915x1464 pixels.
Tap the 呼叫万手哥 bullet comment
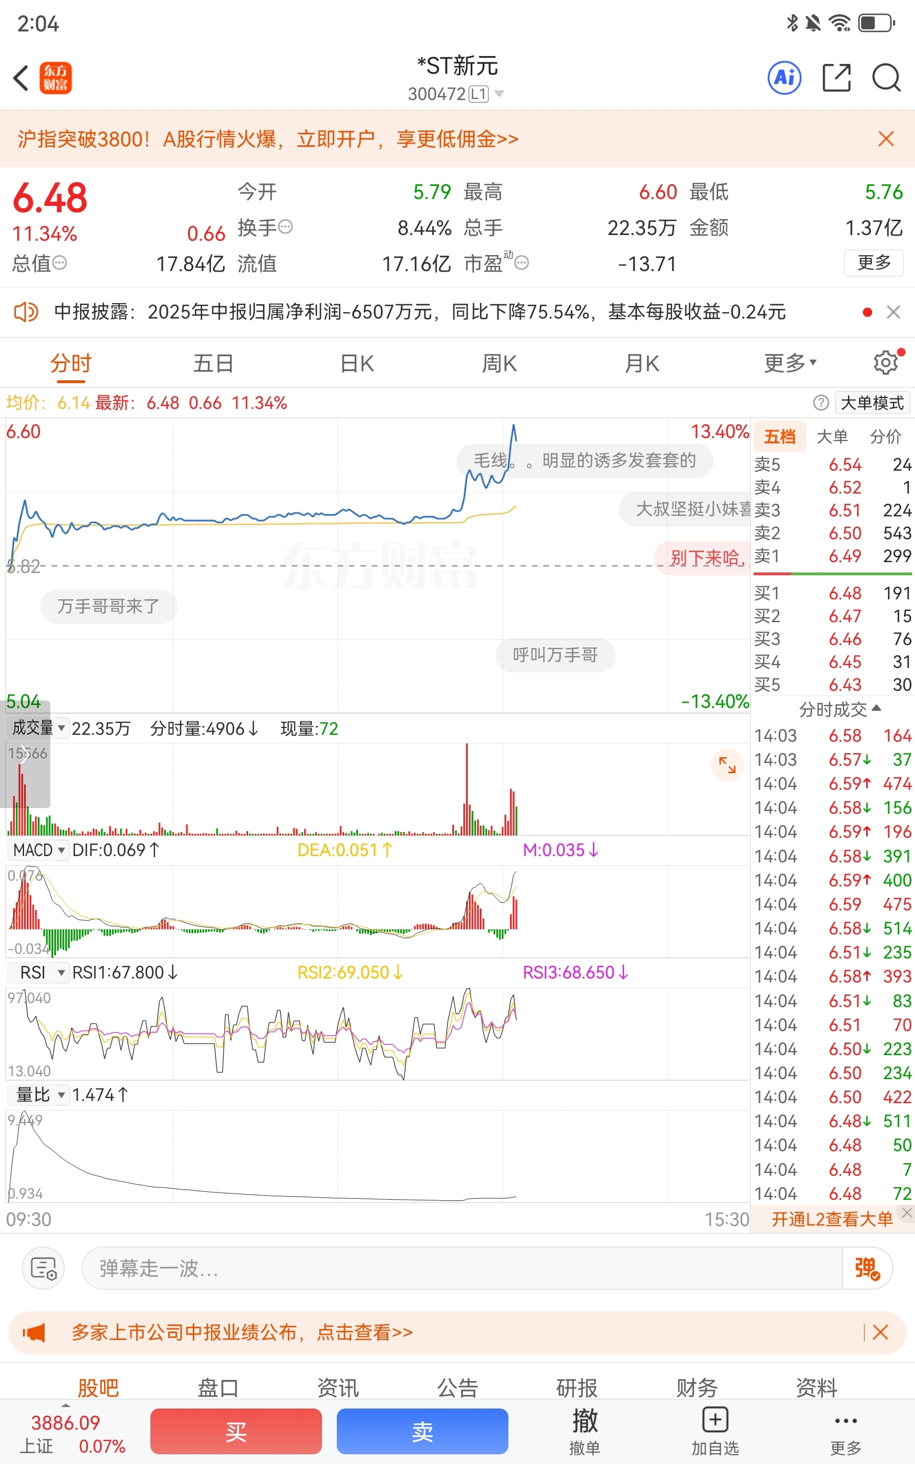[555, 655]
